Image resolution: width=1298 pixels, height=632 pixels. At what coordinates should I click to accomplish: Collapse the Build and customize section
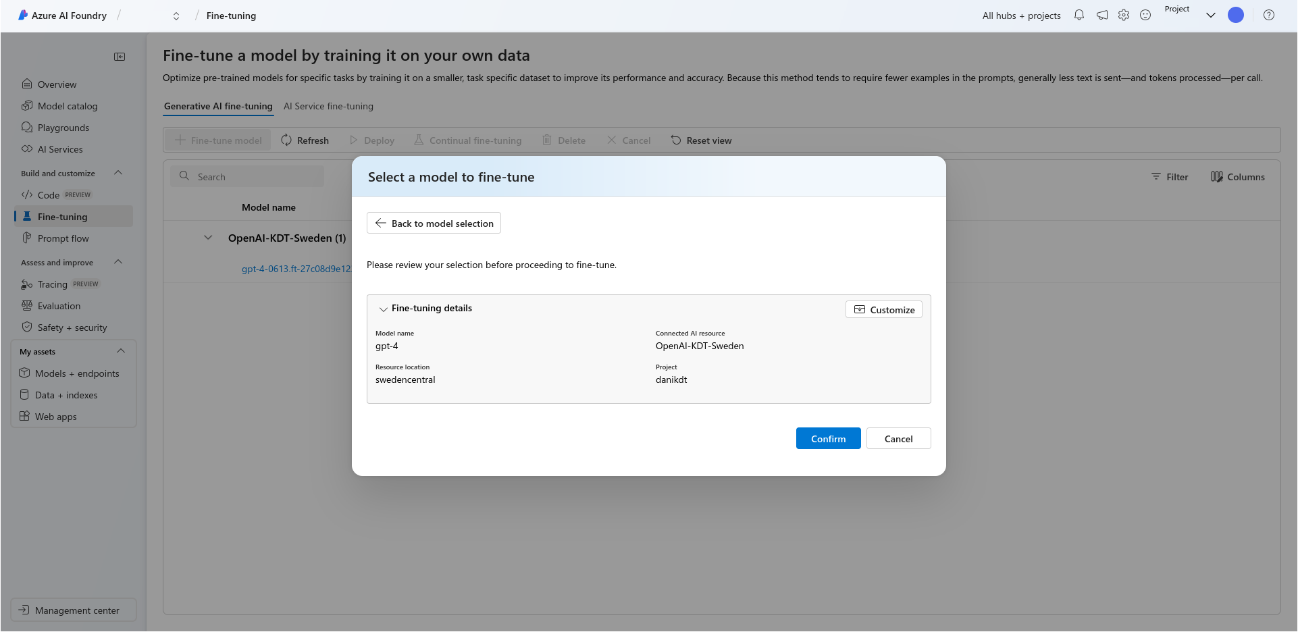click(118, 174)
